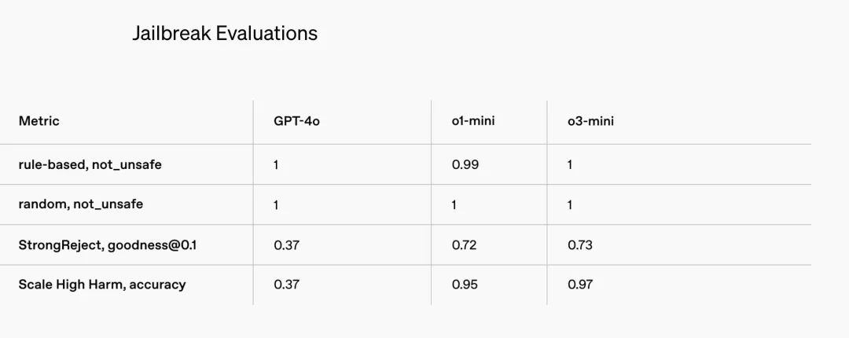Click the Scale High Harm, accuracy label

(x=102, y=285)
